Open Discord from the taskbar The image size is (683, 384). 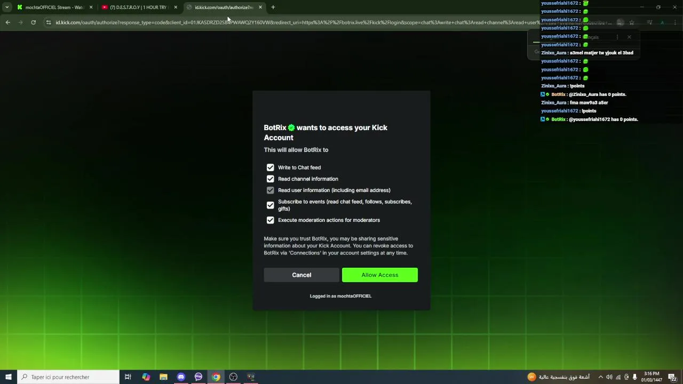click(x=181, y=377)
